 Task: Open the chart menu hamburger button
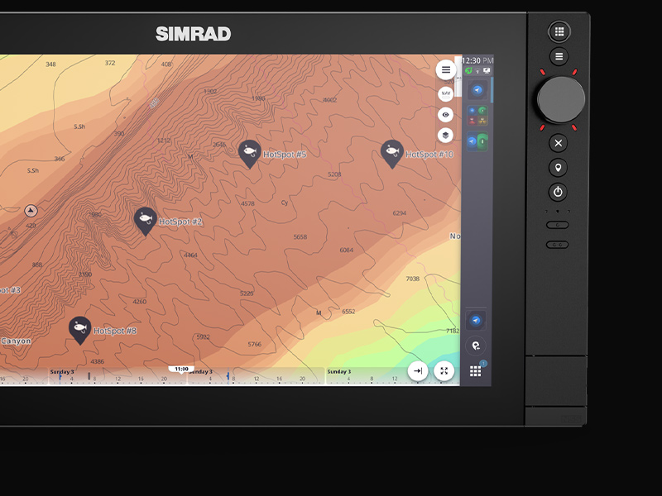(x=446, y=70)
